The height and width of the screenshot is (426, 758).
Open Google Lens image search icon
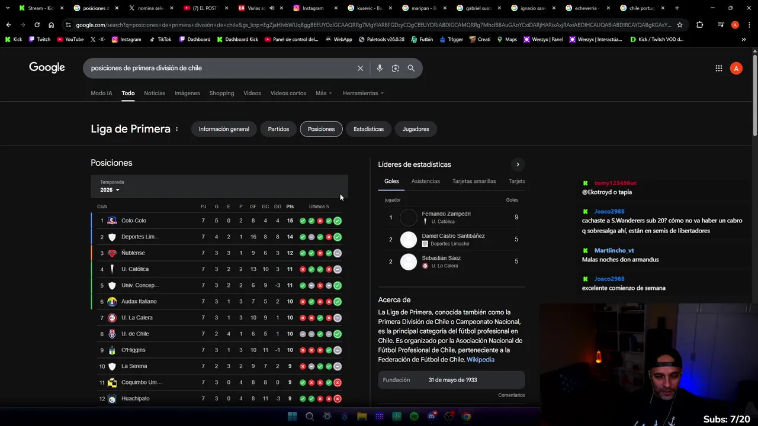[x=396, y=68]
